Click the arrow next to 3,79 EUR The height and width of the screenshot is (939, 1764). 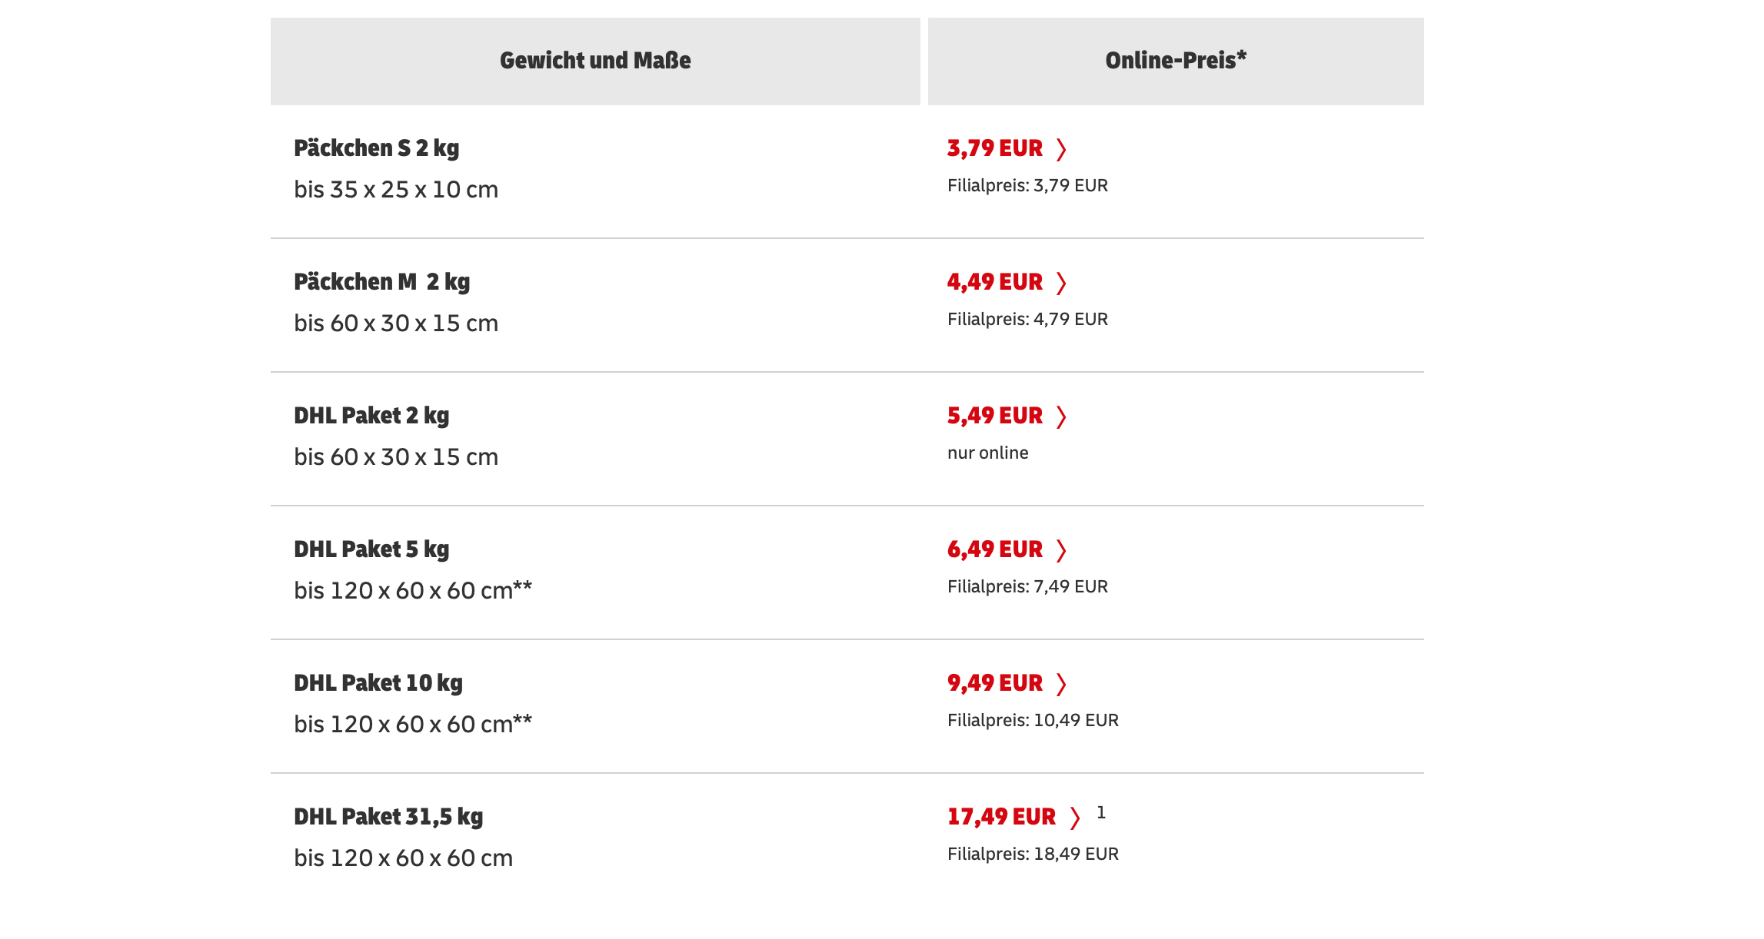click(x=1061, y=149)
